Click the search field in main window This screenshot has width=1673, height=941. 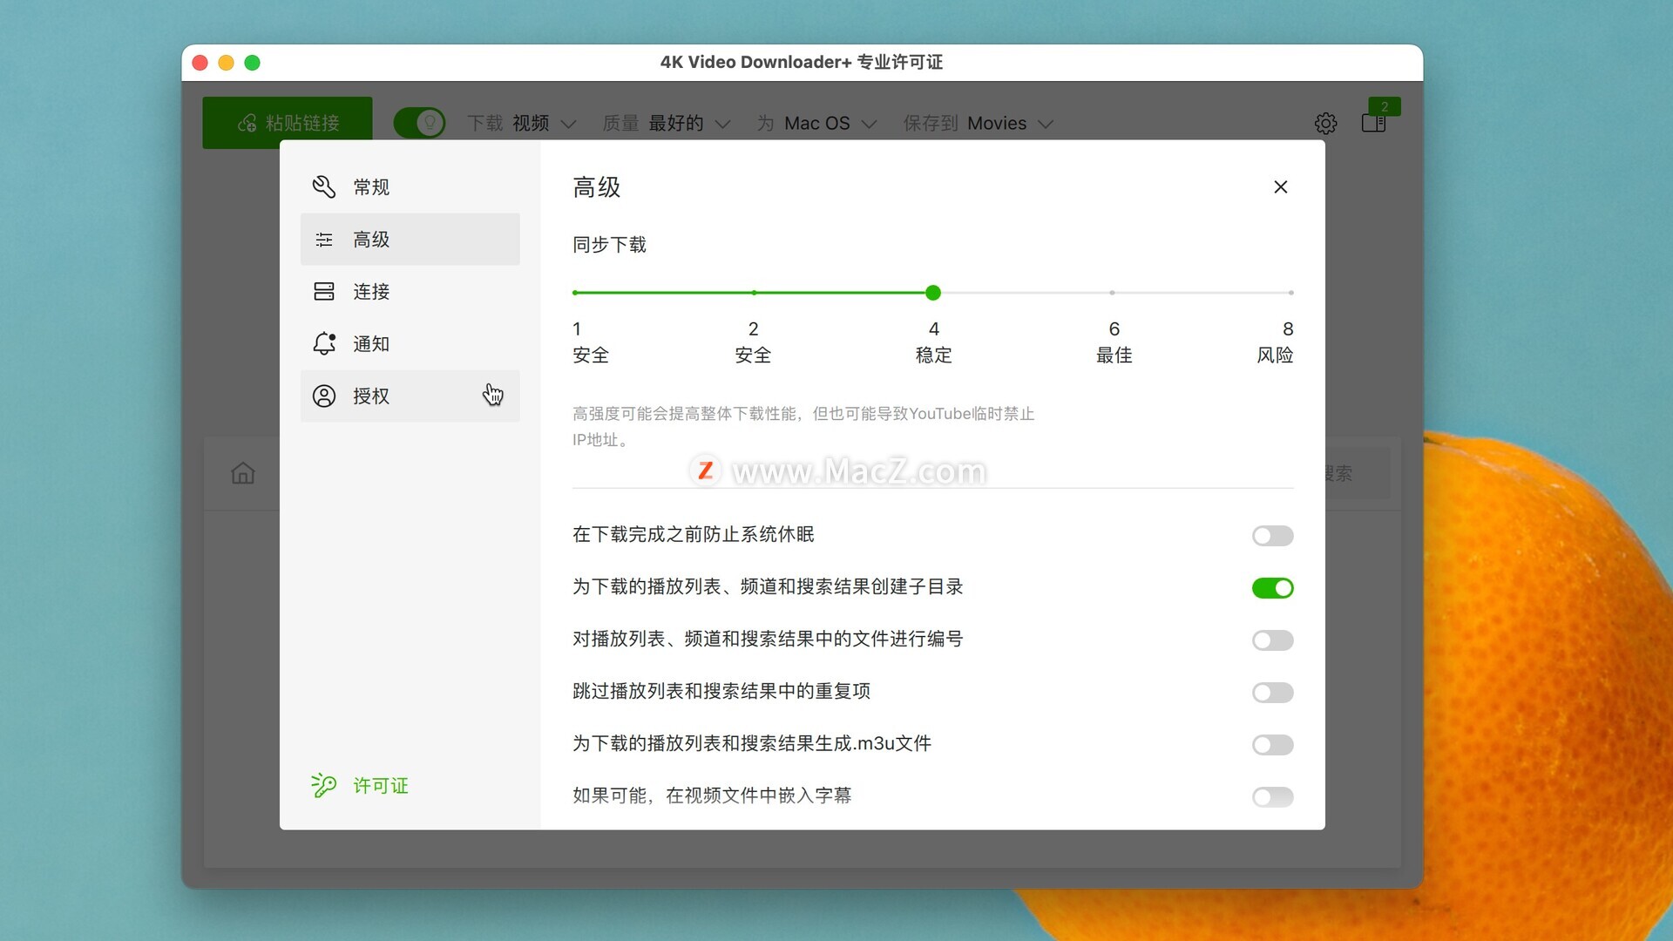1358,473
